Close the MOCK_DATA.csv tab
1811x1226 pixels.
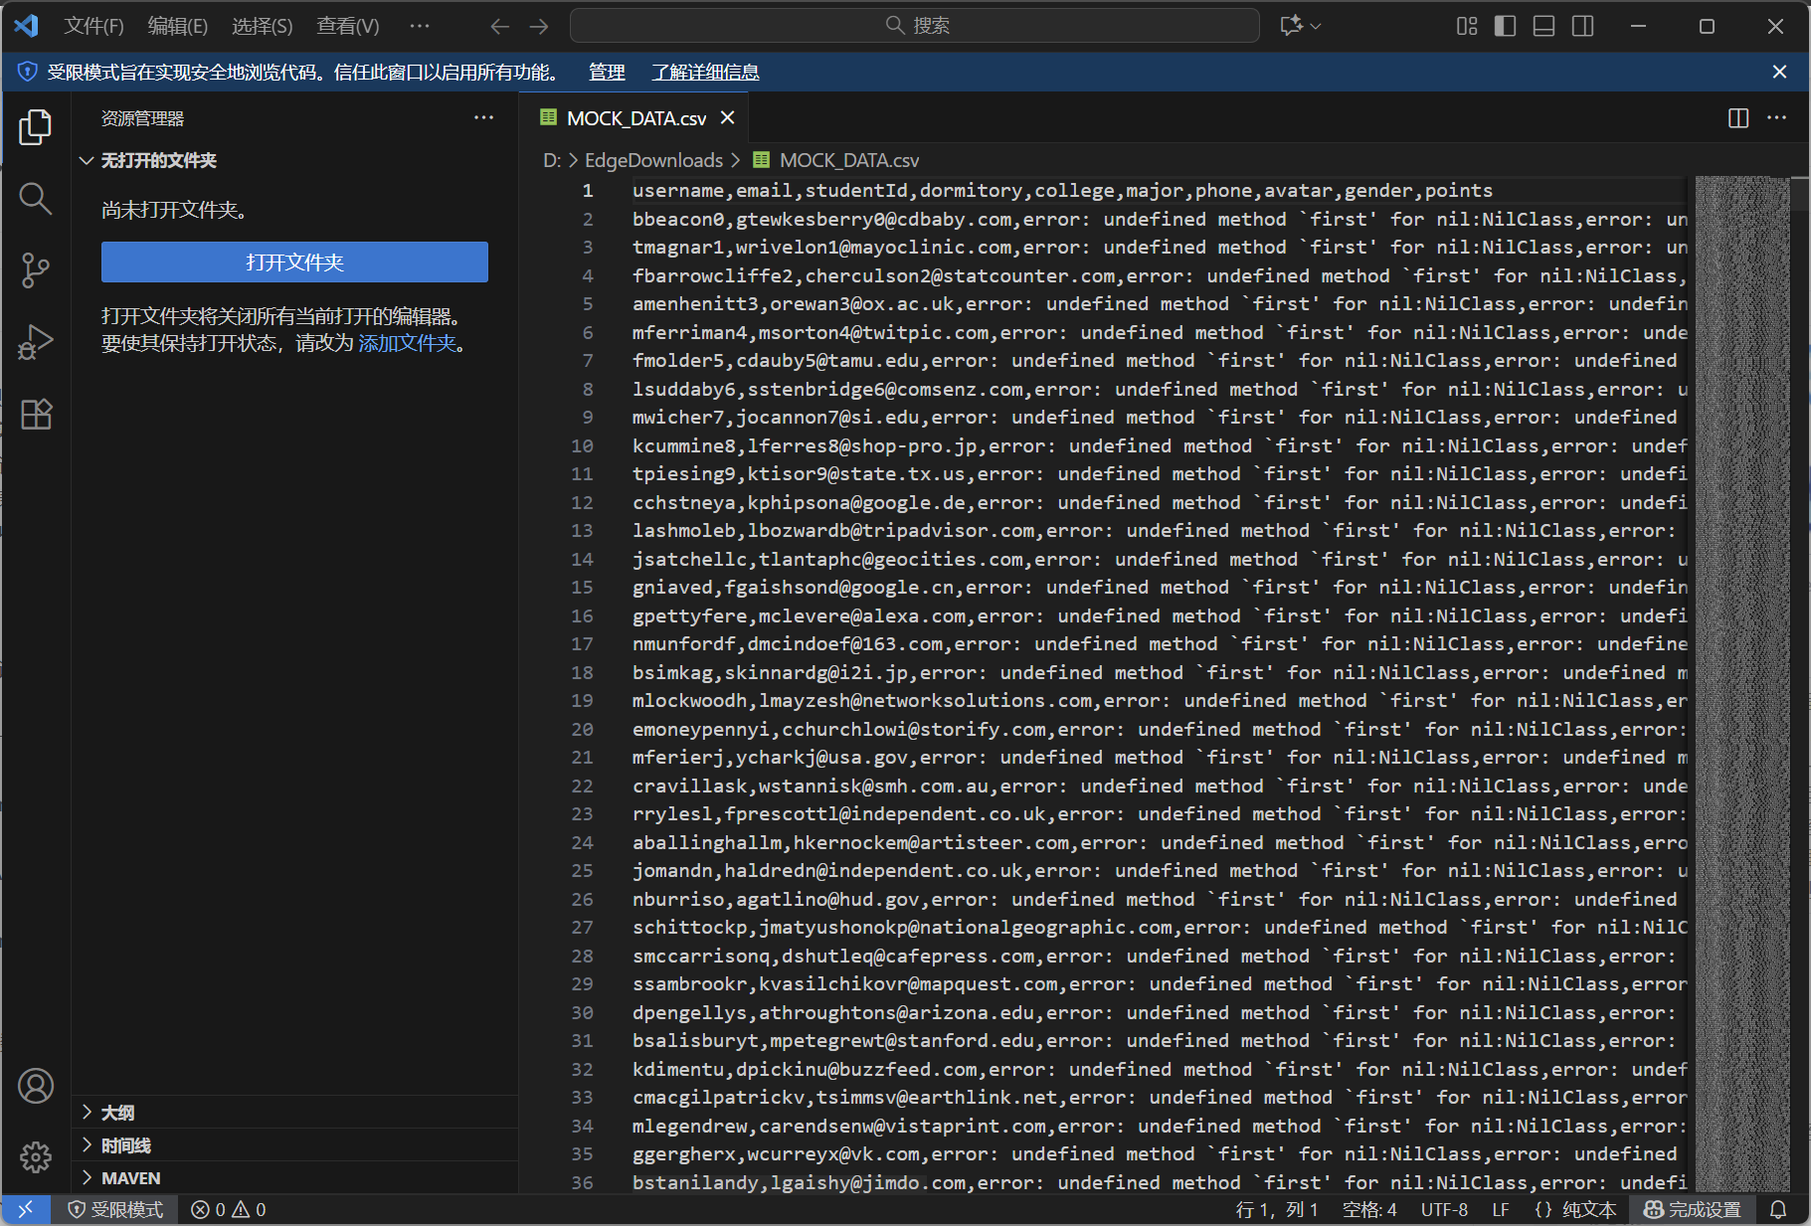coord(728,118)
